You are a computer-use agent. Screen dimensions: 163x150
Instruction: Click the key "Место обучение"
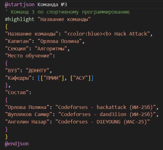(29, 56)
